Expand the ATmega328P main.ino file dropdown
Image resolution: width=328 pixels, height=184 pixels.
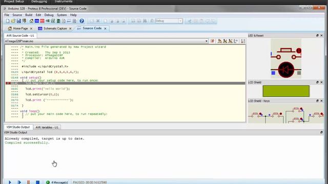tap(206, 41)
